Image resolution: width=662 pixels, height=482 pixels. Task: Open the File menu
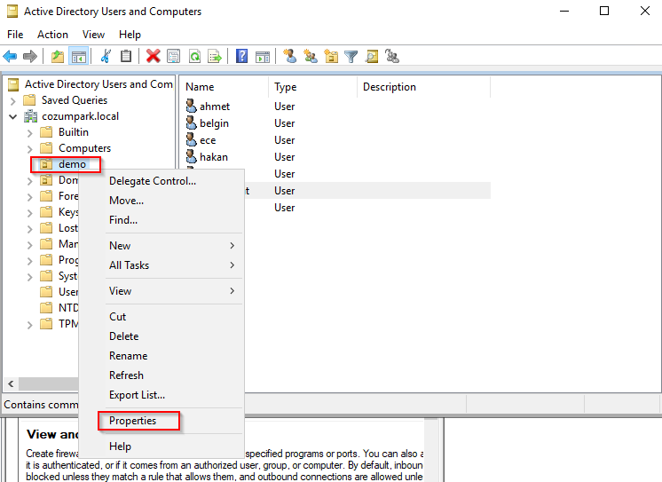(15, 35)
